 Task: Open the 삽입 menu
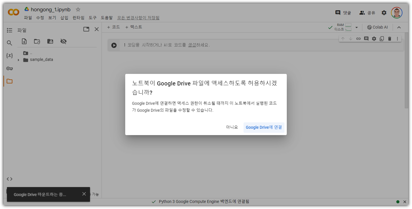point(64,18)
